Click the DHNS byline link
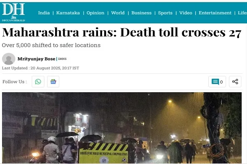The image size is (247, 164). pos(62,59)
